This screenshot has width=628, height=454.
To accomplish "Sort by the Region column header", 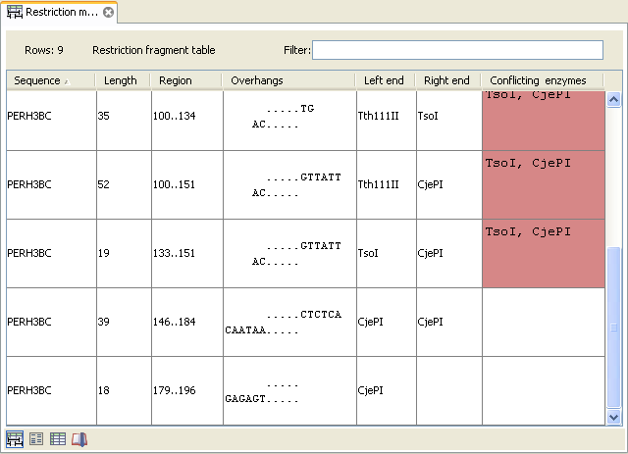I will pos(186,80).
